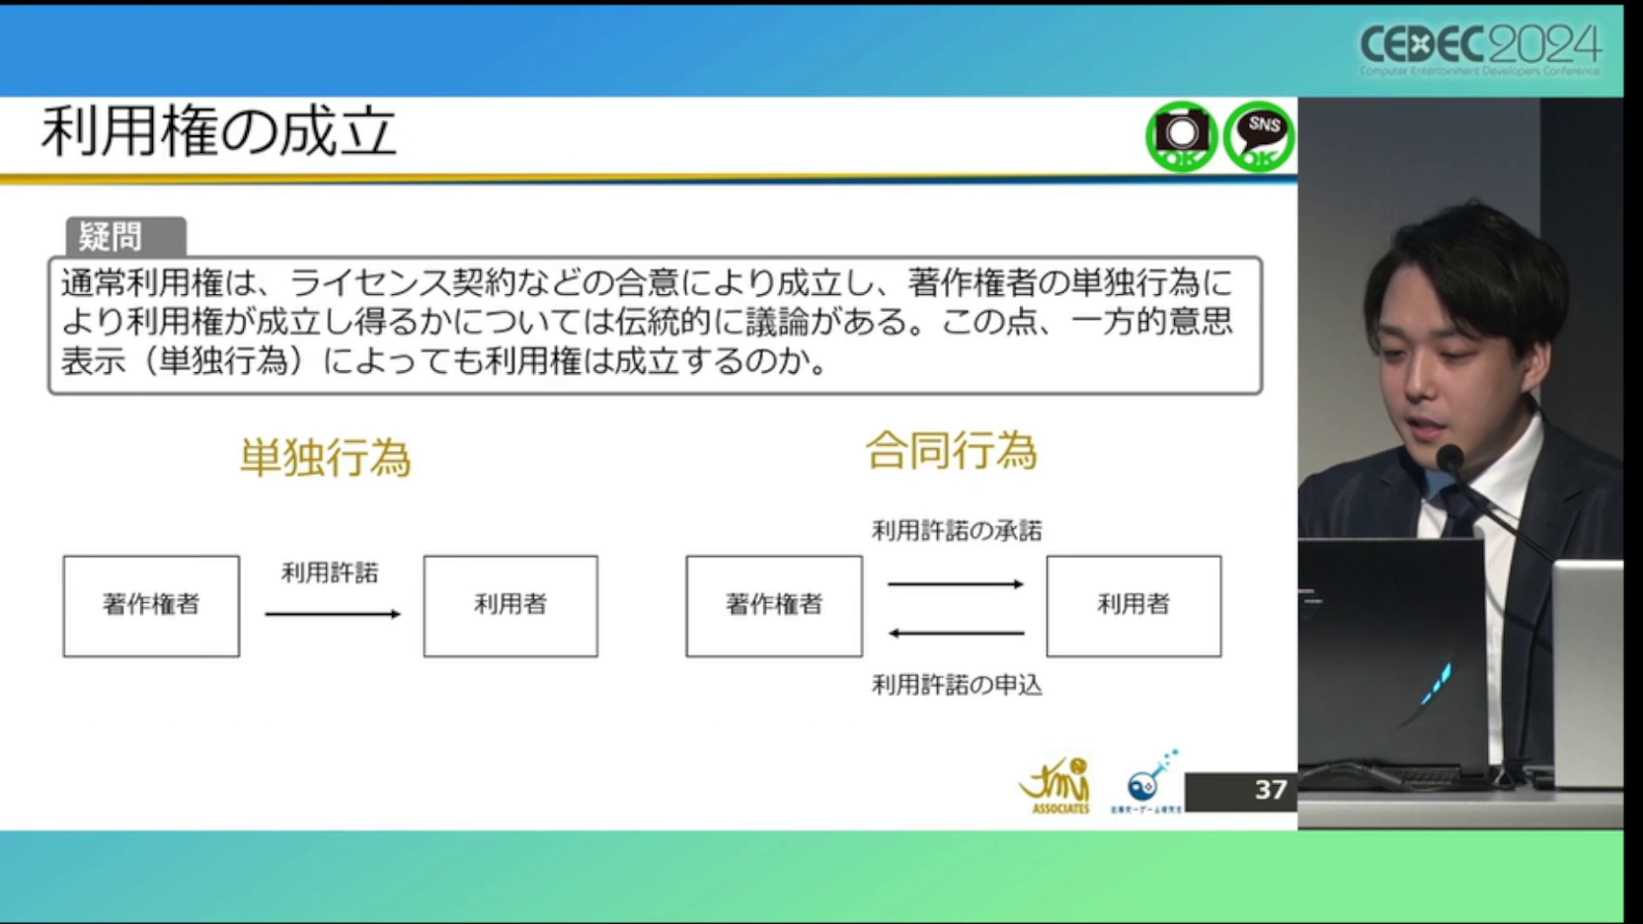Viewport: 1643px width, 924px height.
Task: Click slide page number 37
Action: pyautogui.click(x=1270, y=790)
